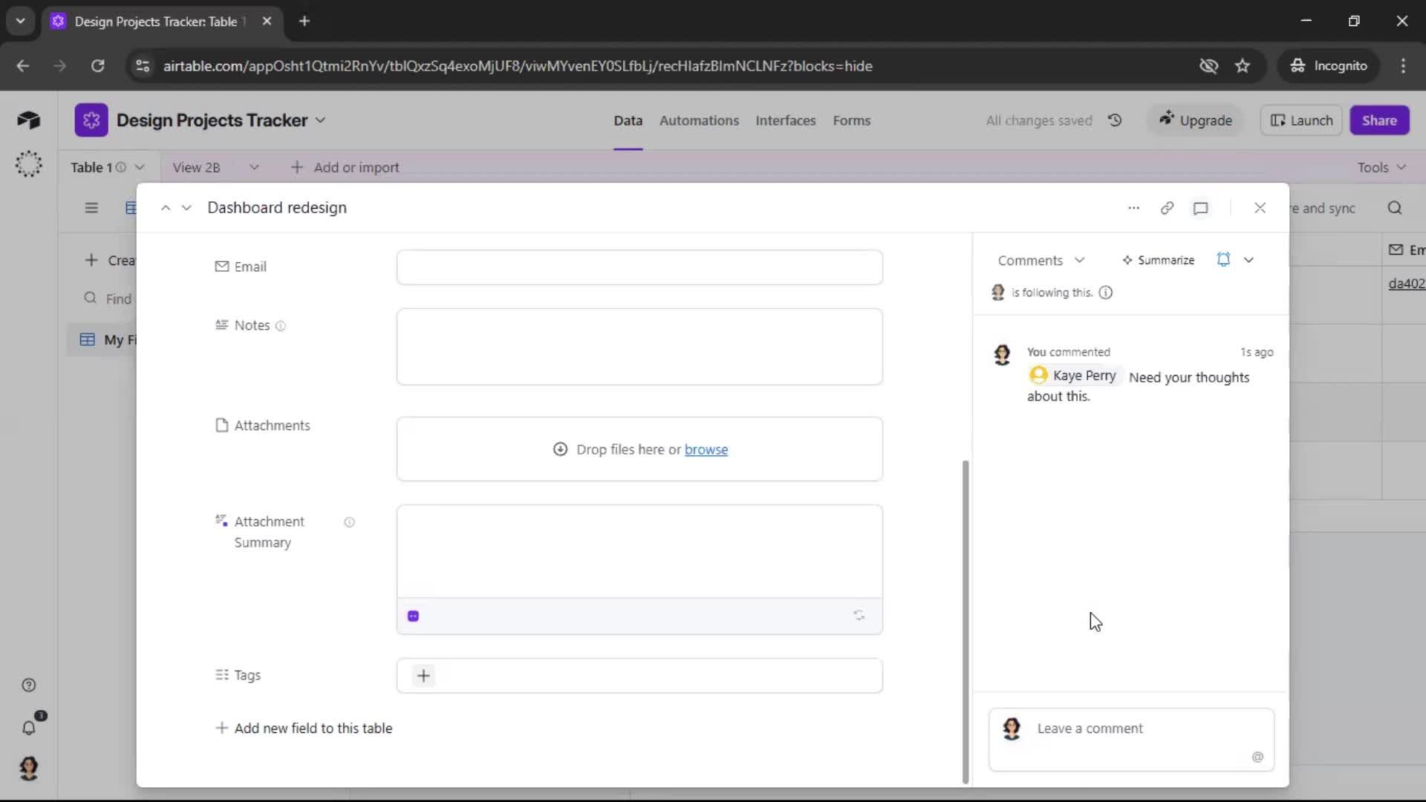1426x802 pixels.
Task: Click the Upgrade button
Action: (x=1196, y=120)
